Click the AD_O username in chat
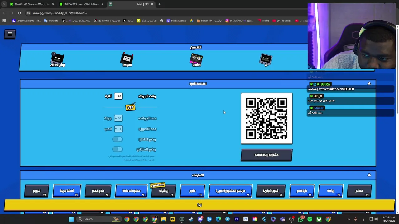 pyautogui.click(x=318, y=96)
